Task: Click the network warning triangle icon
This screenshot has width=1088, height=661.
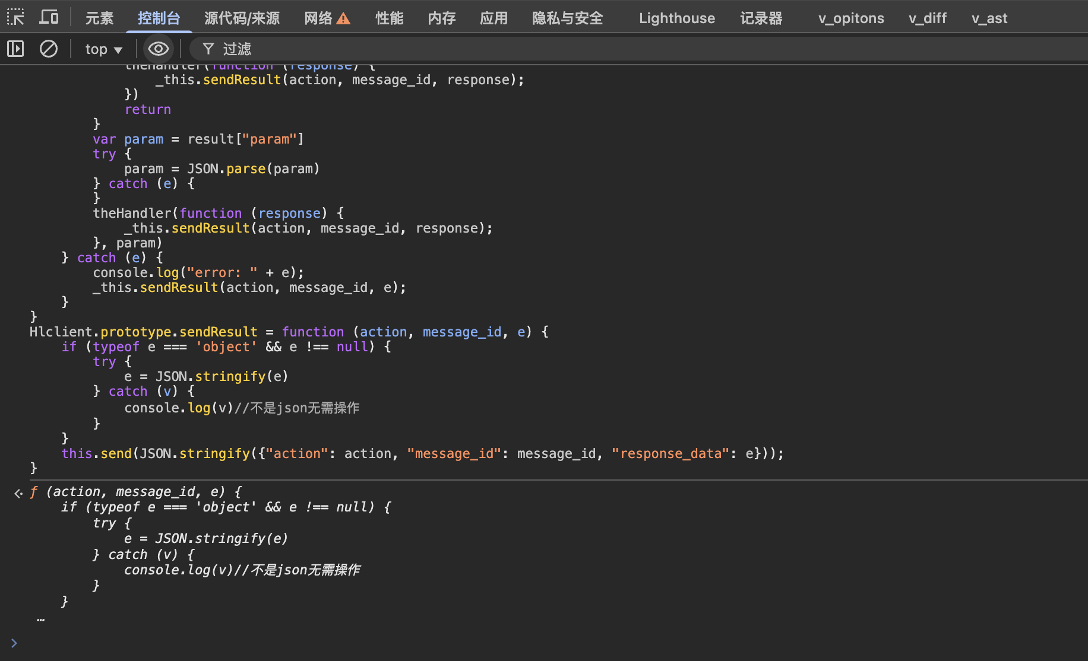Action: [x=343, y=19]
